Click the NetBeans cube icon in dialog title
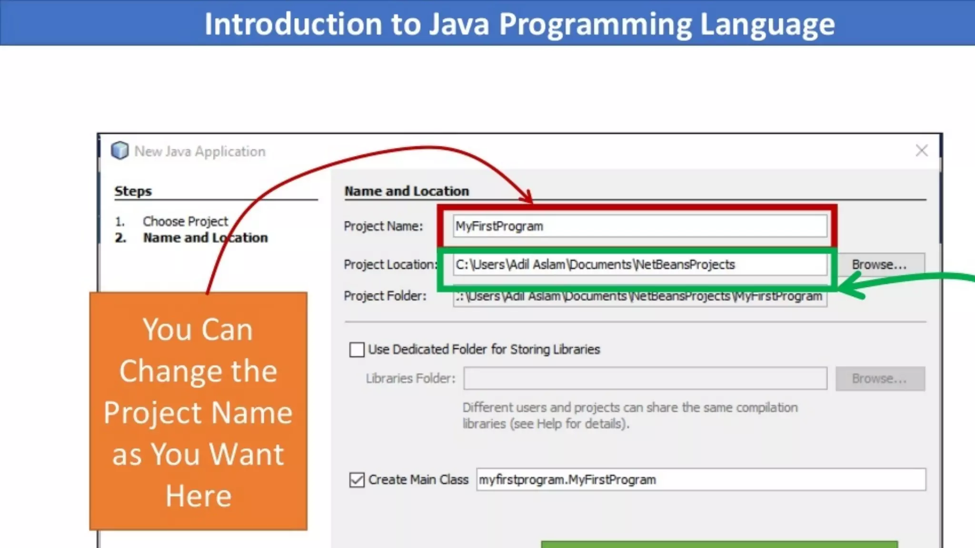Image resolution: width=975 pixels, height=548 pixels. click(x=119, y=151)
